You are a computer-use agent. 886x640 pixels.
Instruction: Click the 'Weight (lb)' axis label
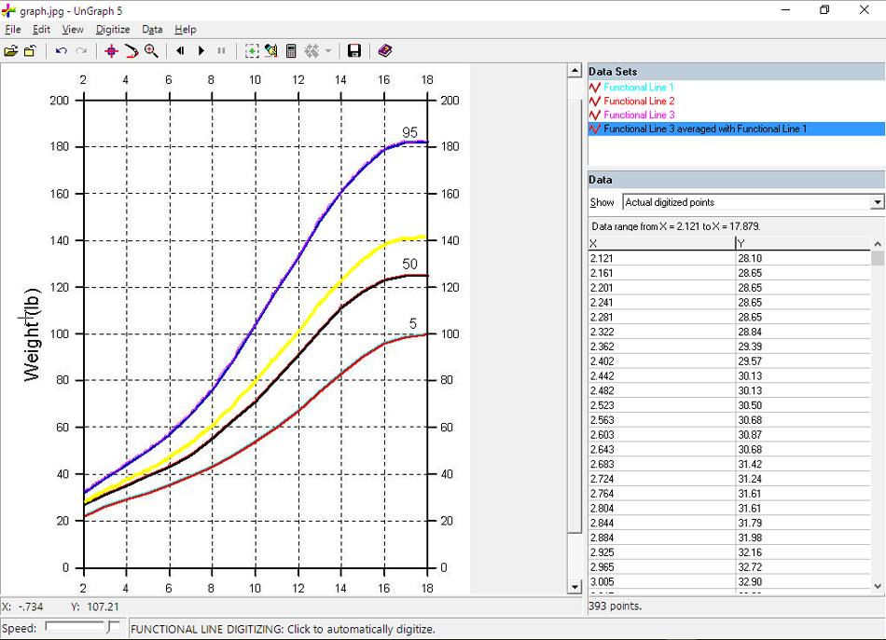point(32,334)
